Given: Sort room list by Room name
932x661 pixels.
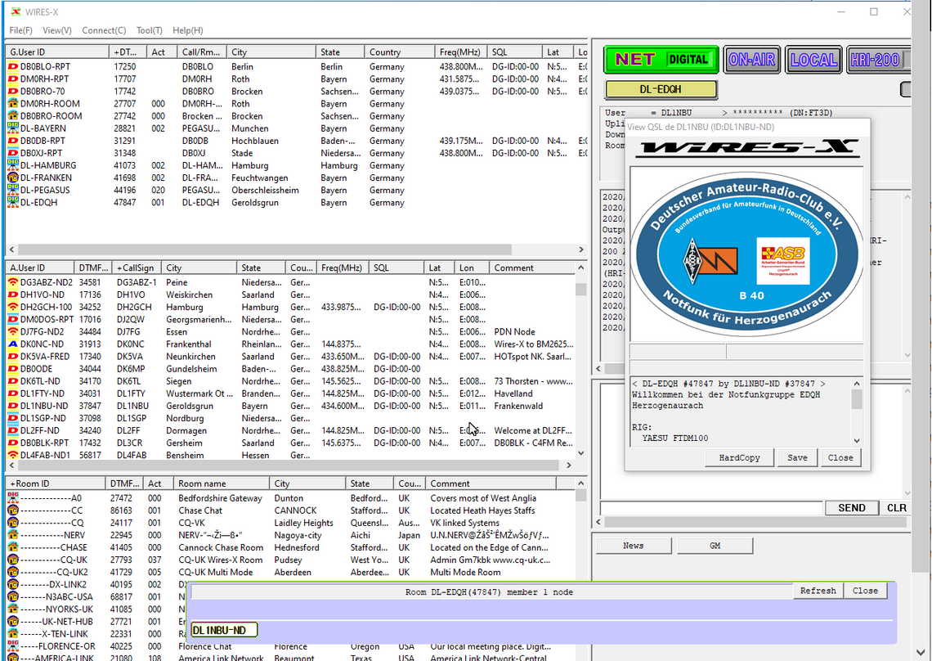Looking at the screenshot, I should 221,483.
